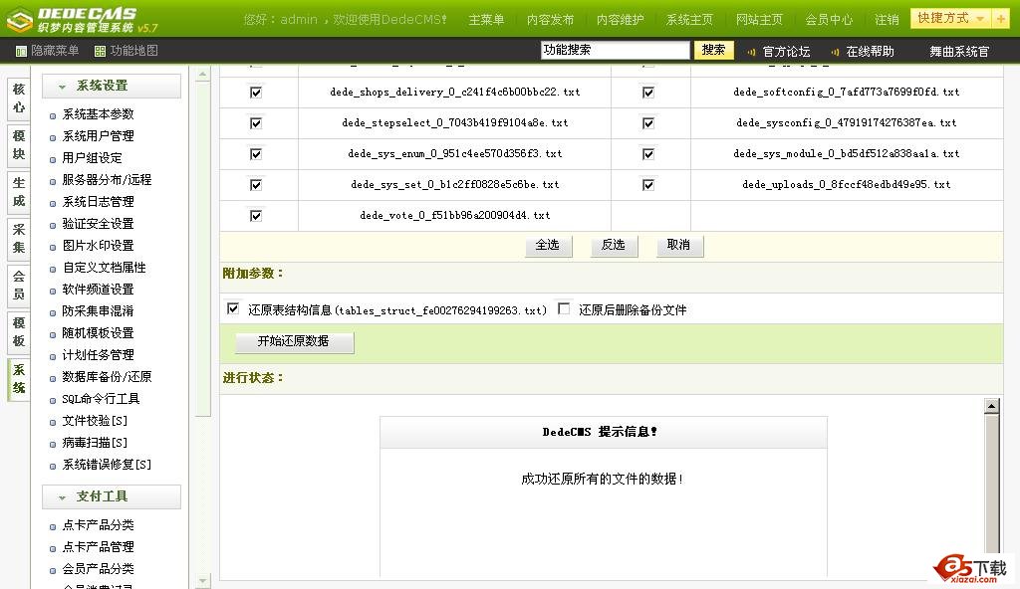The width and height of the screenshot is (1020, 589).
Task: Click scroll-up arrow of status panel scrollbar
Action: click(x=991, y=406)
